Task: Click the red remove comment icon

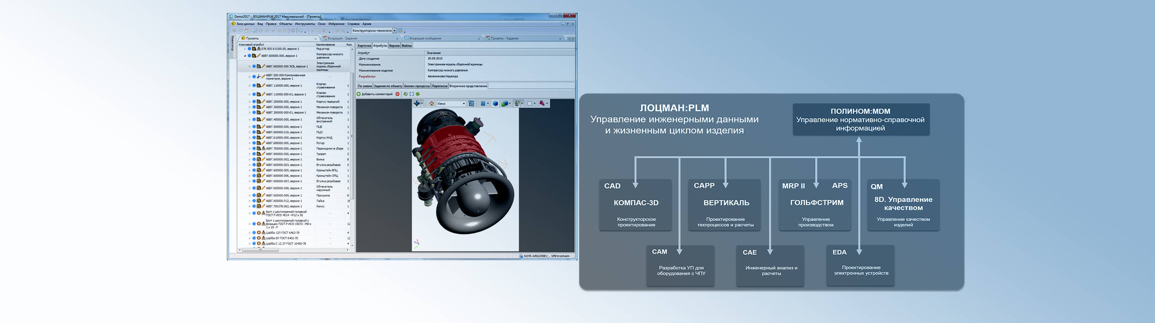Action: click(x=397, y=94)
